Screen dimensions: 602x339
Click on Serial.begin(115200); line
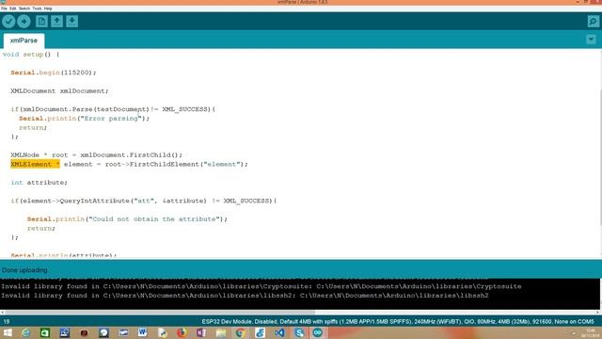(x=54, y=73)
